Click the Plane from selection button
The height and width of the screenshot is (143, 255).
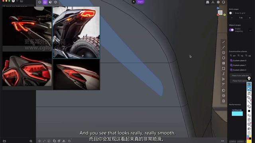240,75
